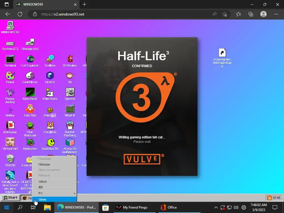The width and height of the screenshot is (284, 213).
Task: Show hidden system tray icons chevron
Action: pos(216,207)
